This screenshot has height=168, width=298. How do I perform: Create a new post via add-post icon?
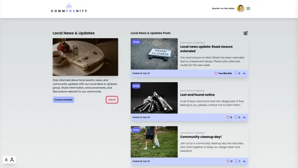(x=245, y=33)
